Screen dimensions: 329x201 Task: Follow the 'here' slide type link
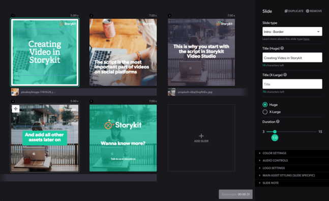click(306, 39)
